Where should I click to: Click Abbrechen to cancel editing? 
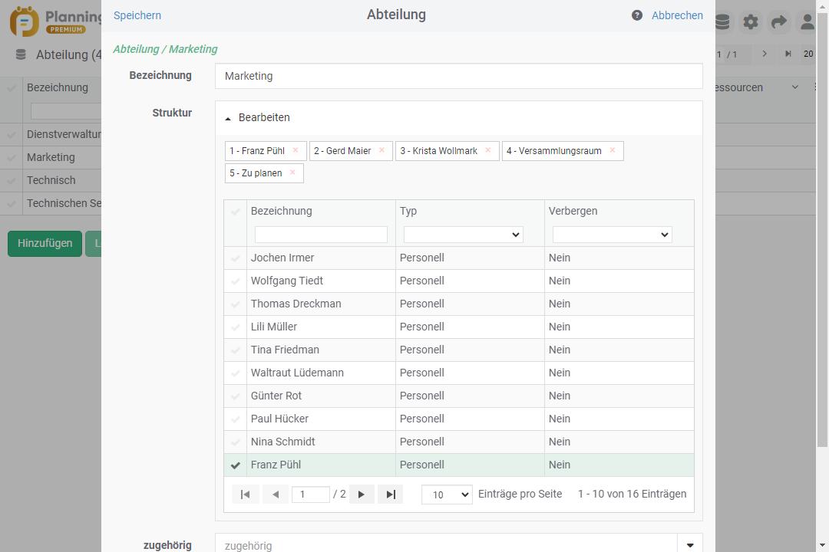point(677,15)
